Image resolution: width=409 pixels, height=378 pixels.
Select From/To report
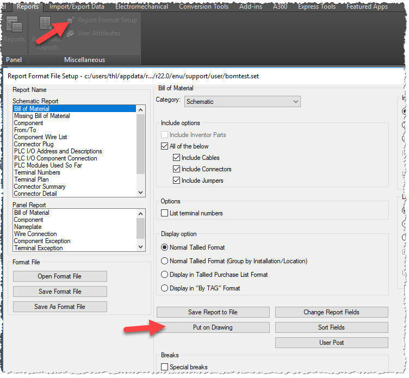click(75, 130)
